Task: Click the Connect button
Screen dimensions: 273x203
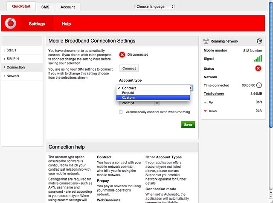Action: click(129, 69)
